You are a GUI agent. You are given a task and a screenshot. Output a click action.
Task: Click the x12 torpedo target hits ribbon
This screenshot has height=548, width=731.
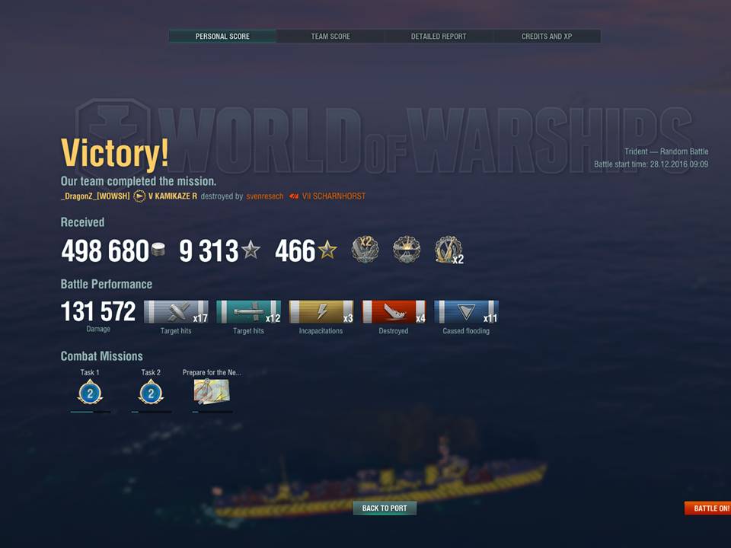(x=248, y=312)
